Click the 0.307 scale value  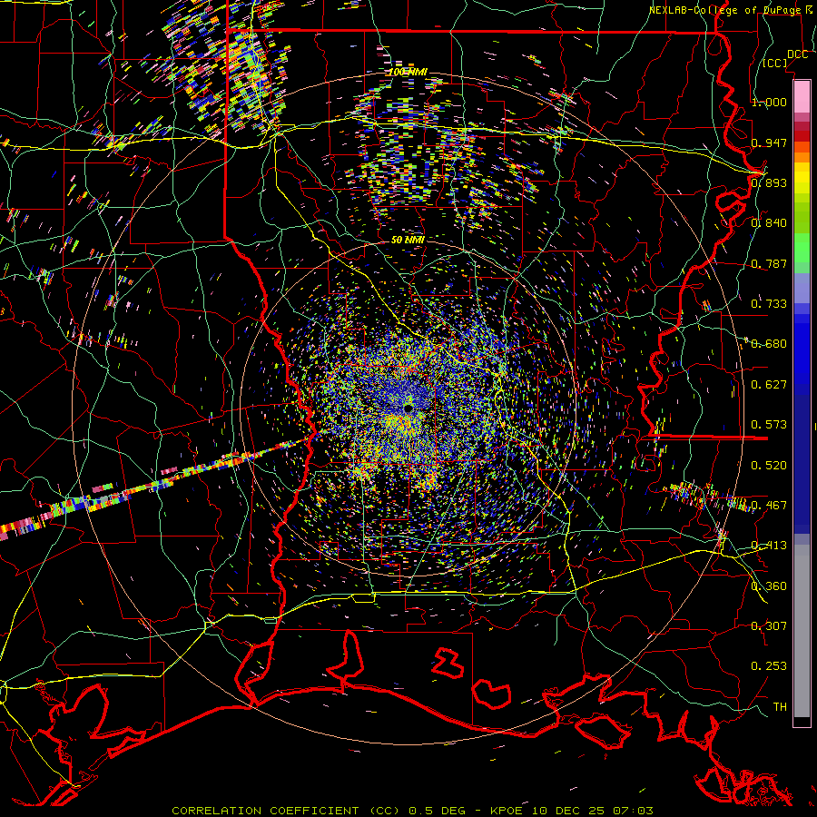coord(769,626)
